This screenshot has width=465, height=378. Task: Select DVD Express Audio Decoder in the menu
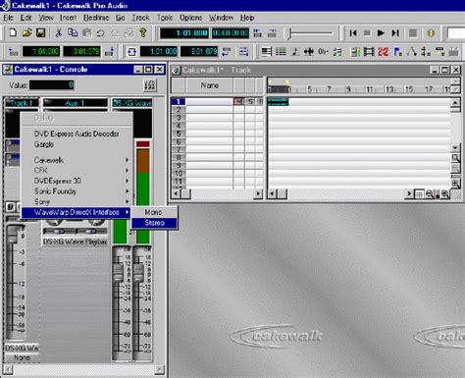click(x=77, y=134)
